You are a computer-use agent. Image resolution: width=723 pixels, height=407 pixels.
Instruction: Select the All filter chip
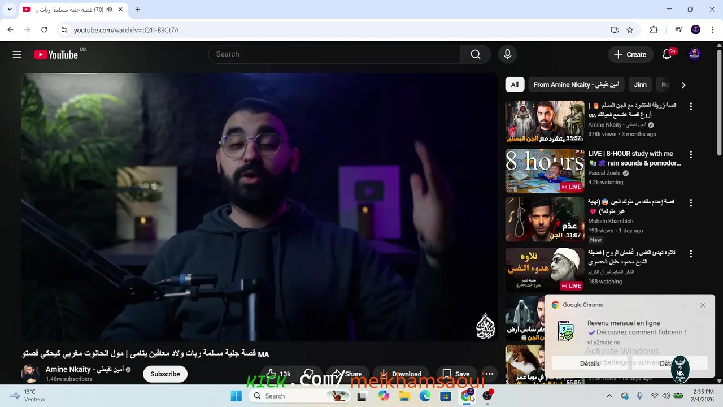coord(515,85)
